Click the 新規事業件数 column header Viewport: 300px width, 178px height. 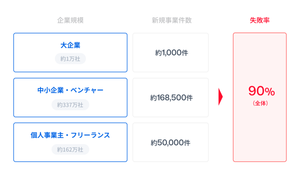pyautogui.click(x=172, y=20)
